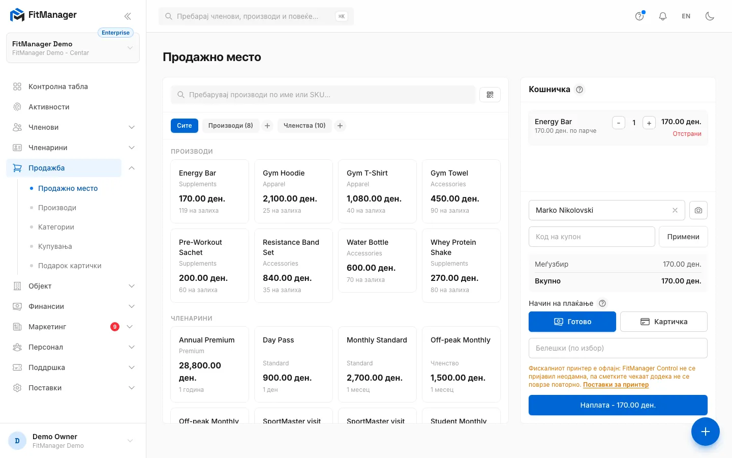Open the floating blue plus button
Viewport: 732px width, 458px height.
pyautogui.click(x=706, y=432)
